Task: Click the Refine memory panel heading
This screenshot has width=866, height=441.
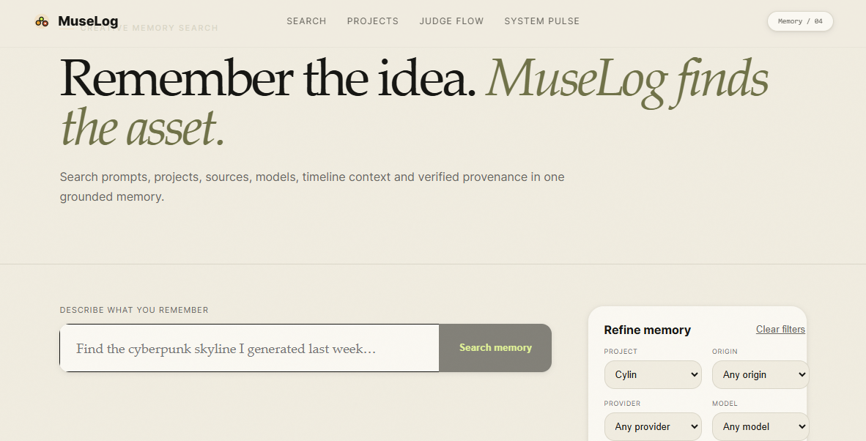Action: coord(647,330)
